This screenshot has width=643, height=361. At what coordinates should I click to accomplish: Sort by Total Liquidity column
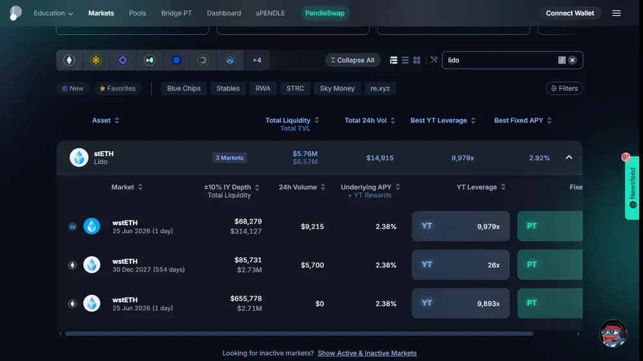click(292, 121)
